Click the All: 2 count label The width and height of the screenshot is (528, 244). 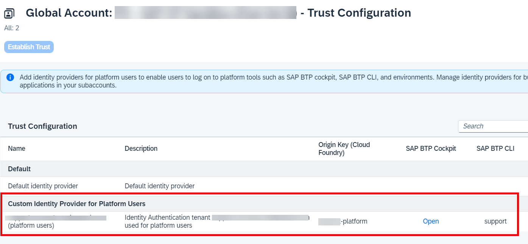[x=12, y=28]
